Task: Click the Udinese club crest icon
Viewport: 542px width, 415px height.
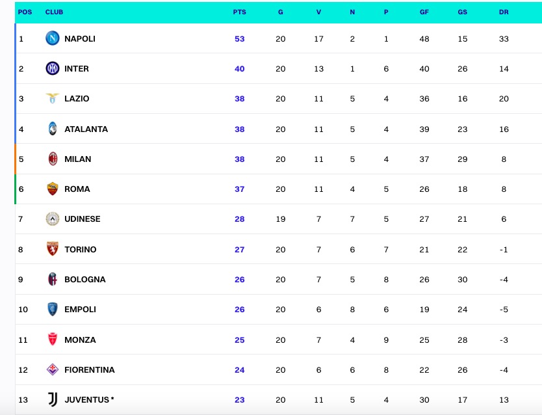Action: coord(52,219)
